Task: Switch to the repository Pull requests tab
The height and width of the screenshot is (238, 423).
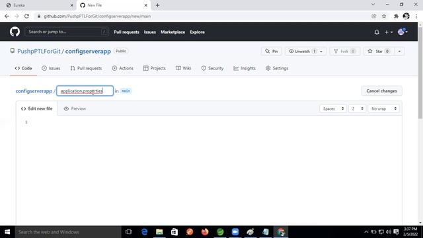Action: [86, 68]
